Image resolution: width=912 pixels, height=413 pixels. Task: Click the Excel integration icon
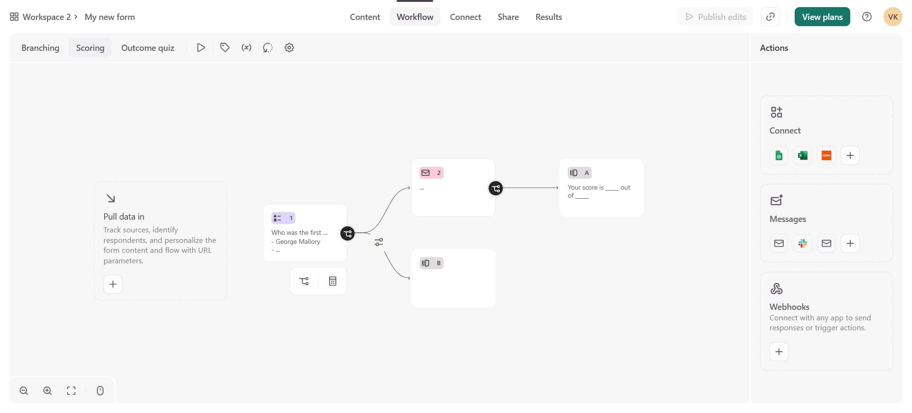pos(802,155)
